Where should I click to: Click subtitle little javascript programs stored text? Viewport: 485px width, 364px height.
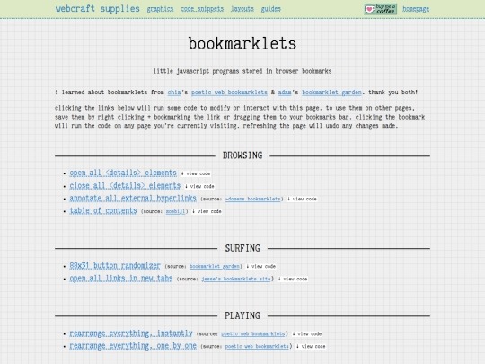[242, 71]
